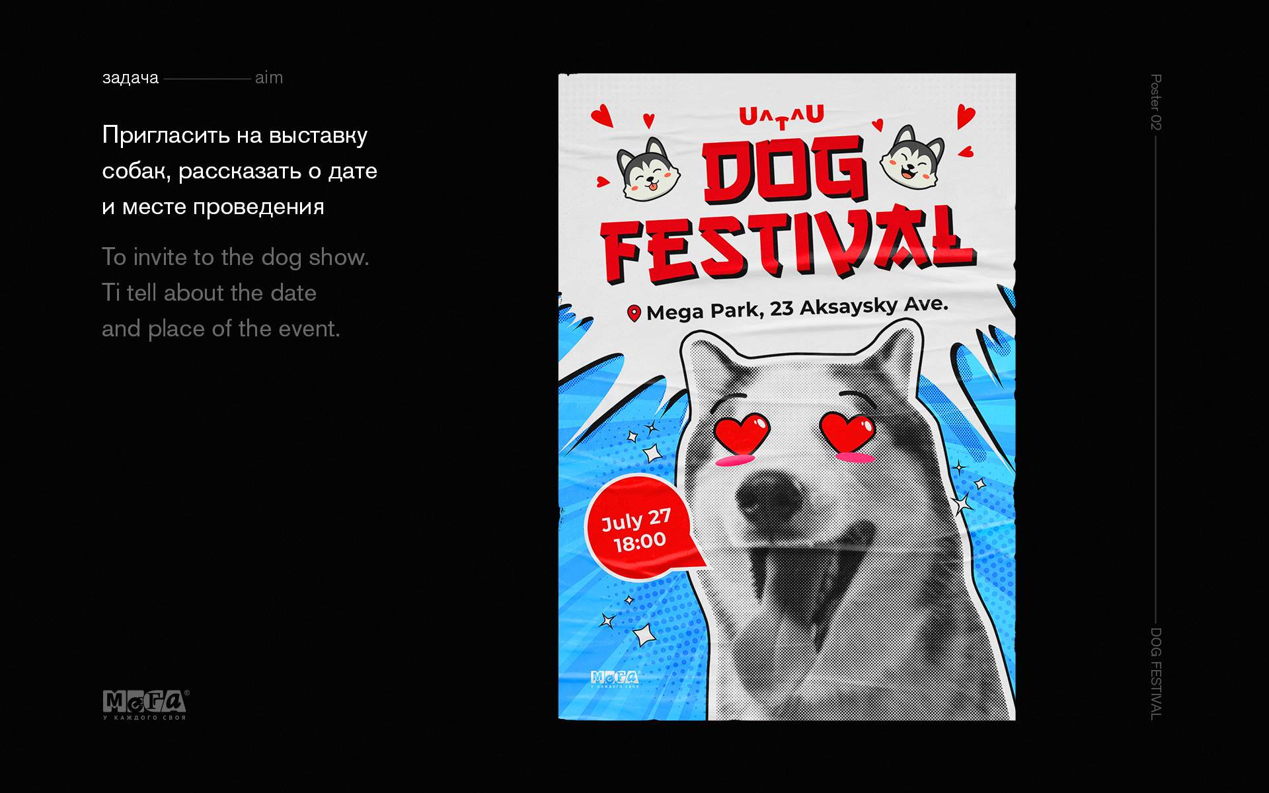Click the red U^T^U emoticon text

pos(781,117)
